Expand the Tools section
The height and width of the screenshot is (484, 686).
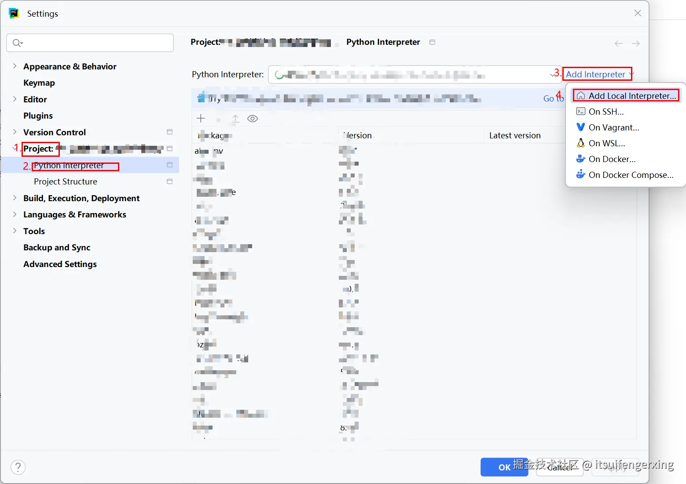click(x=15, y=231)
